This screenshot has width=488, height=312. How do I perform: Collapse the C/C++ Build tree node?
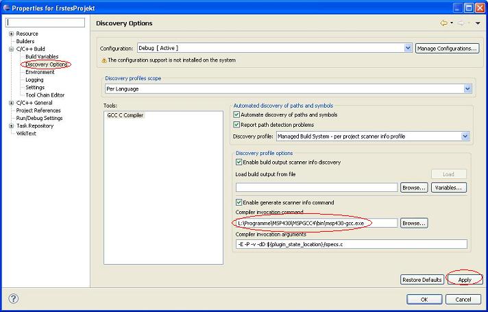click(x=11, y=49)
